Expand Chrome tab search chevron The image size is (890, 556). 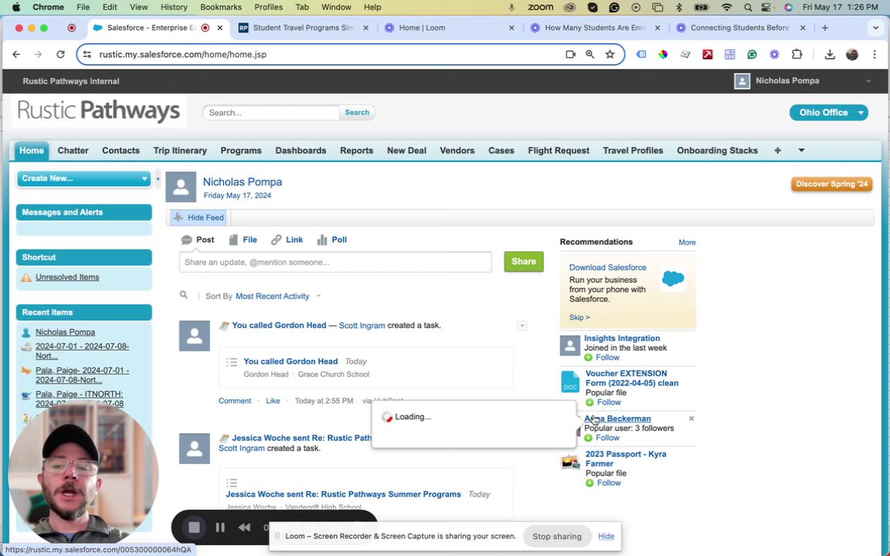click(x=875, y=28)
